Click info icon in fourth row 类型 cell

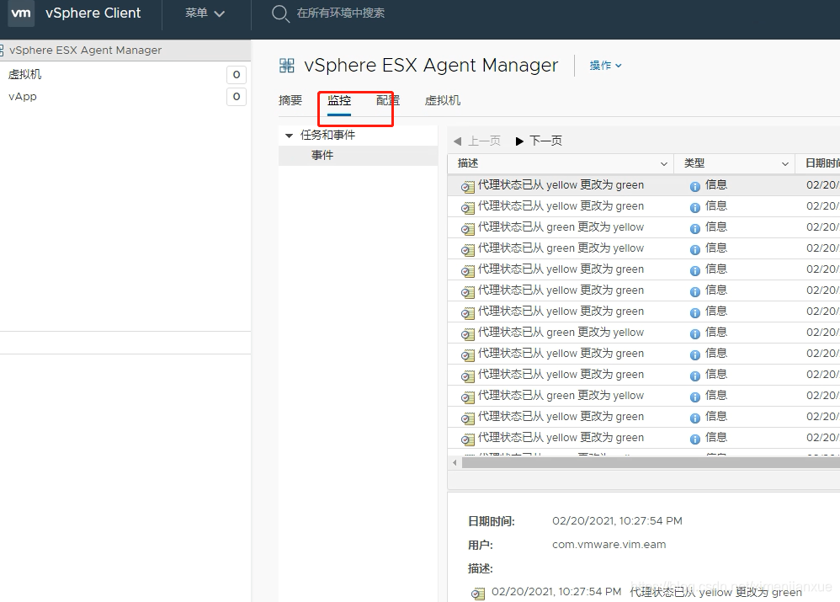point(695,250)
